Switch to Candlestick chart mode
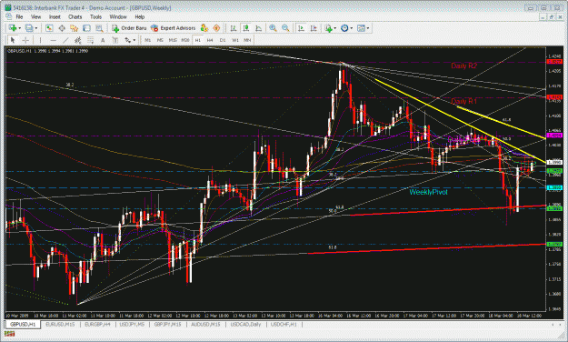 click(x=246, y=28)
